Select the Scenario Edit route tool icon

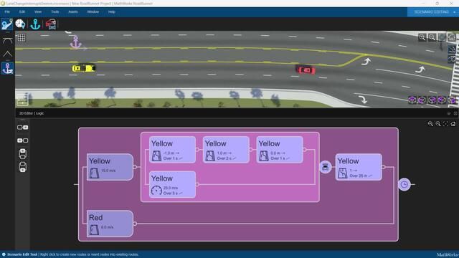point(7,24)
